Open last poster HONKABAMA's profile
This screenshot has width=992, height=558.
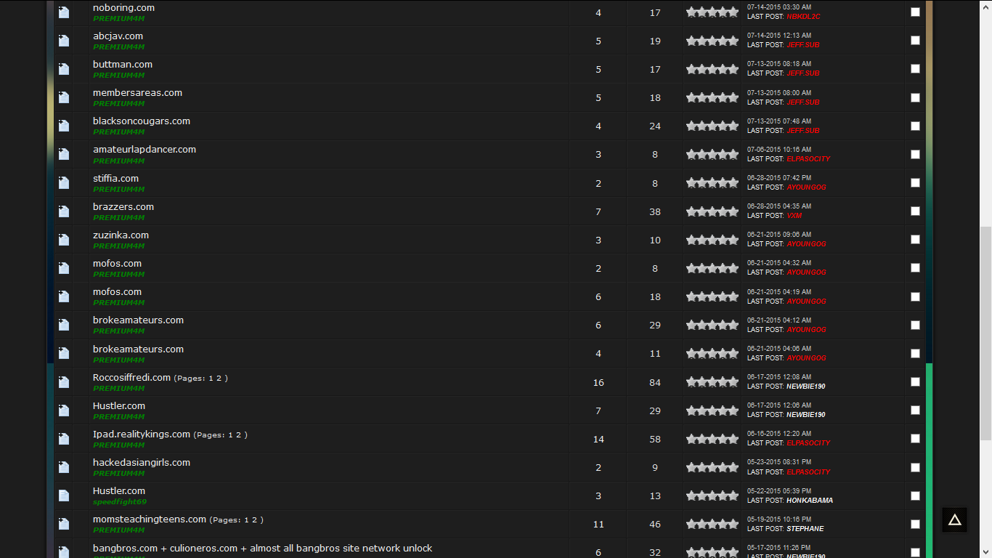tap(810, 501)
